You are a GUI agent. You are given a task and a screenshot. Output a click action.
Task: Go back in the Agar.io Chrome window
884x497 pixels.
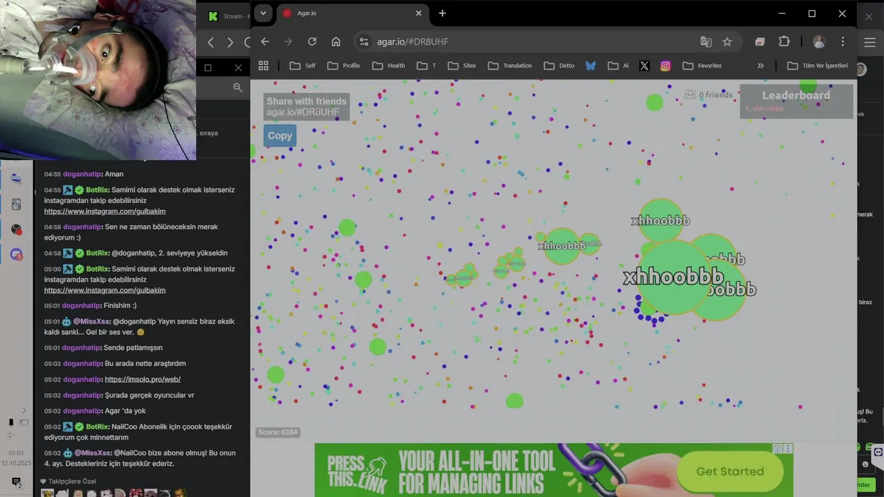pyautogui.click(x=265, y=41)
